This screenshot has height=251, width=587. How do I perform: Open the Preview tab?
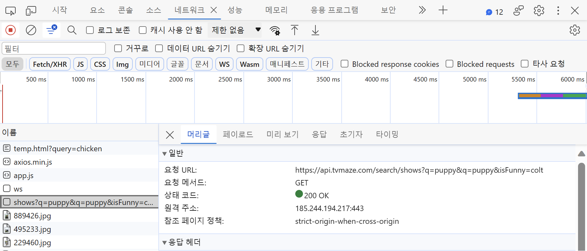tap(283, 134)
